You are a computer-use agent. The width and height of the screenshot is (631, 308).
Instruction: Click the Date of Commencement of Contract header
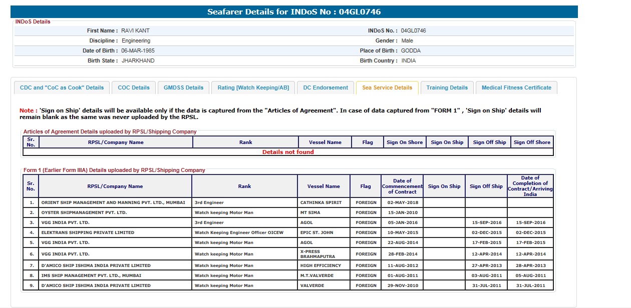coord(402,186)
